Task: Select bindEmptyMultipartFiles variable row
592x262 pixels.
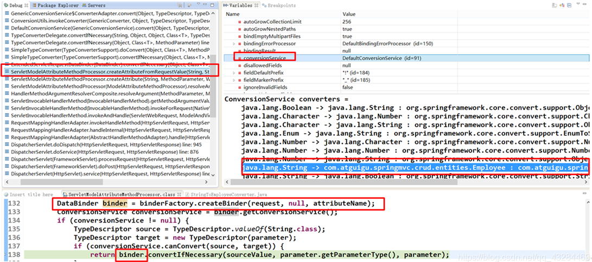Action: point(406,36)
